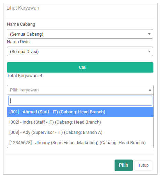Click the green Cari search button
This screenshot has width=161, height=177.
click(80, 67)
